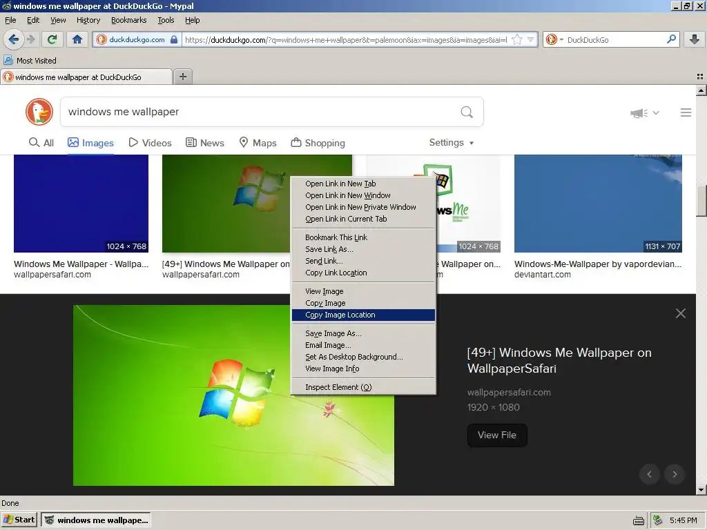Choose Copy Image from context menu

pyautogui.click(x=363, y=303)
